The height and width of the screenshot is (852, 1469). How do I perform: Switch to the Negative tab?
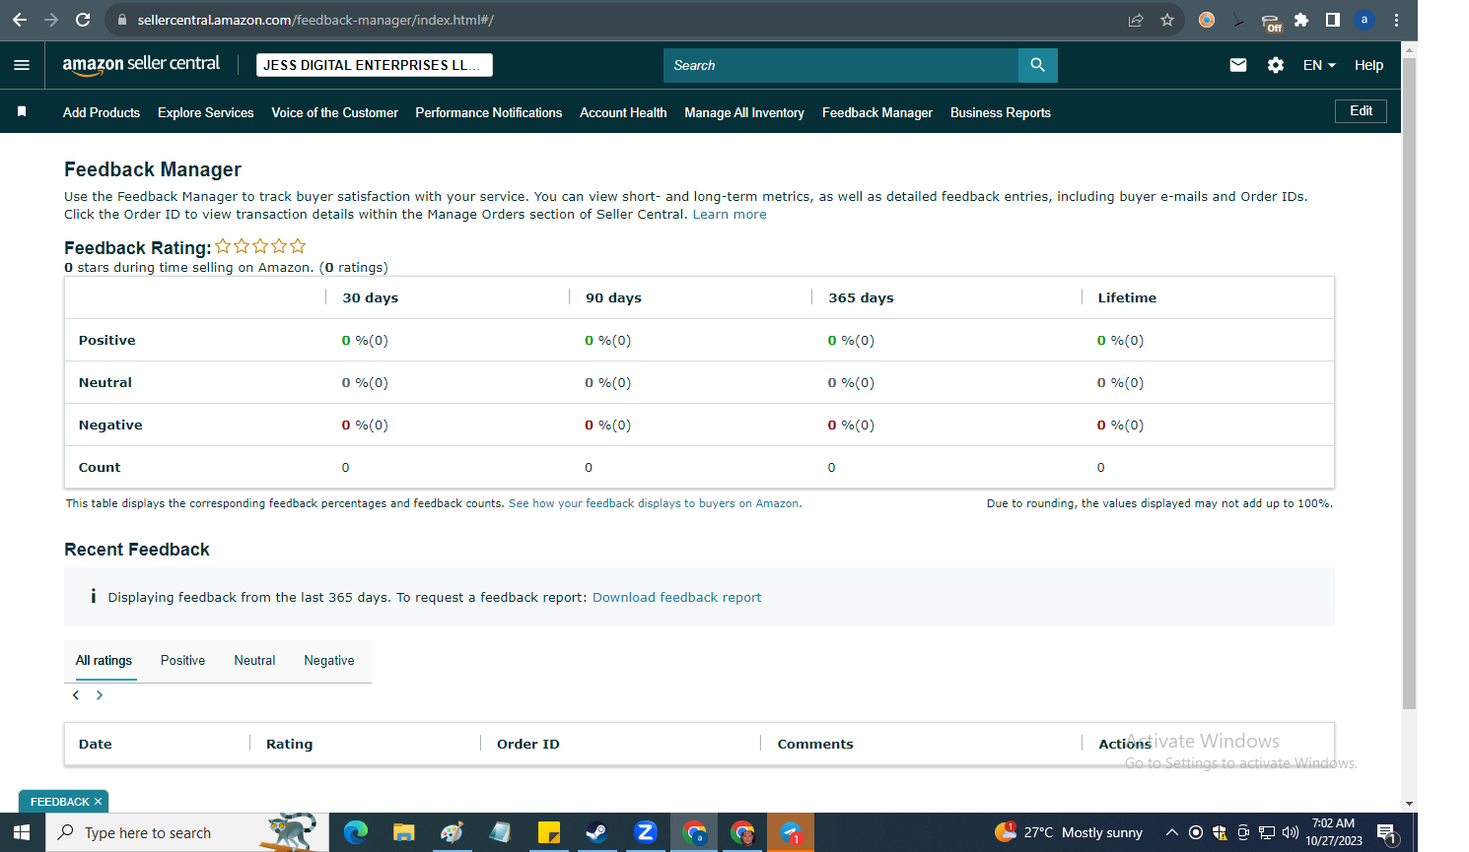pos(329,661)
